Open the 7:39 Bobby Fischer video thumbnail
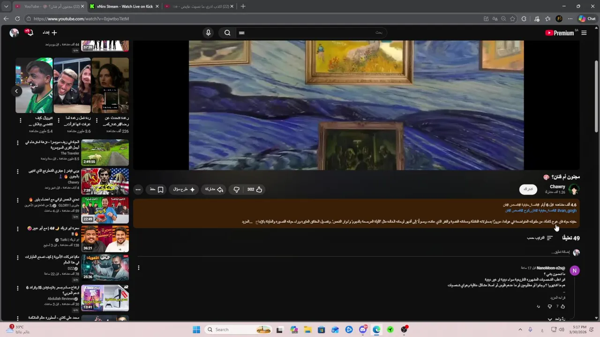The height and width of the screenshot is (337, 600). [105, 181]
